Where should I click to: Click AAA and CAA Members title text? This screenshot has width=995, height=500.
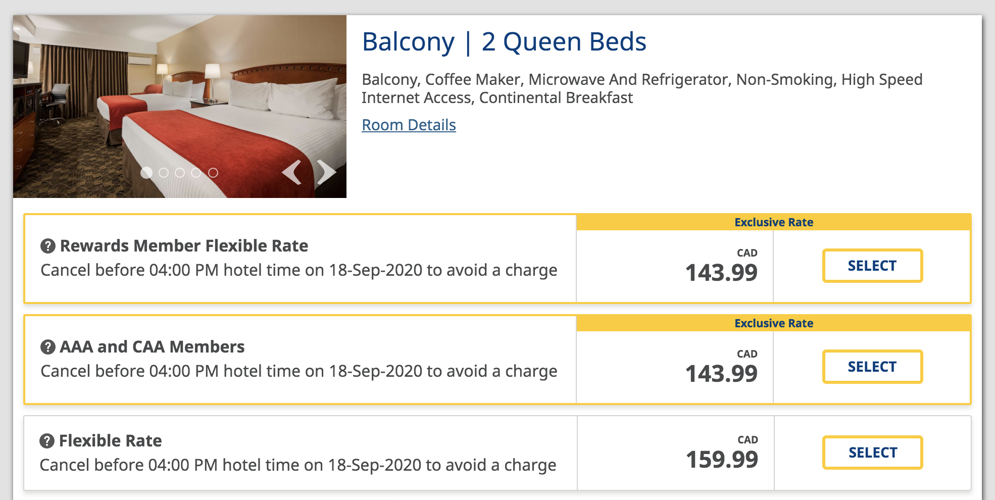(152, 347)
